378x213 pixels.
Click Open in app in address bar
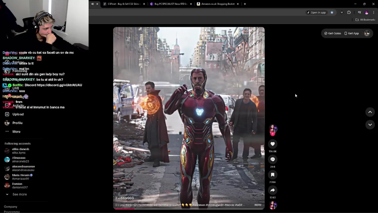(316, 12)
